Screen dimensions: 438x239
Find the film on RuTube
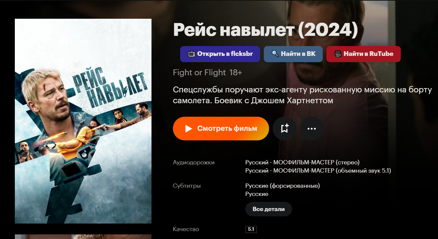364,54
